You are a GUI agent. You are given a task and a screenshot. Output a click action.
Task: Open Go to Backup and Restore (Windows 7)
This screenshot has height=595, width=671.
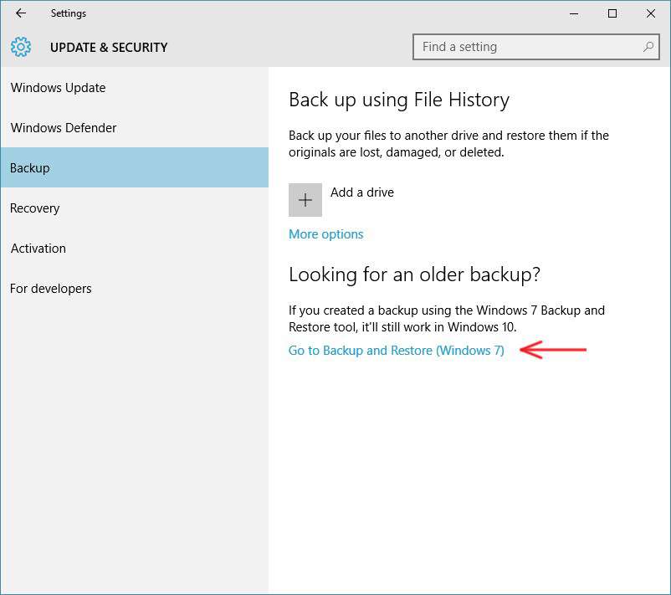pos(397,351)
